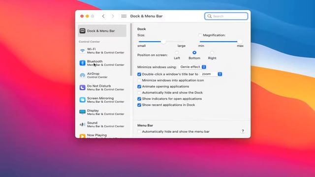Click the 'small' label under Size slider
The height and width of the screenshot is (177, 315).
[x=141, y=46]
